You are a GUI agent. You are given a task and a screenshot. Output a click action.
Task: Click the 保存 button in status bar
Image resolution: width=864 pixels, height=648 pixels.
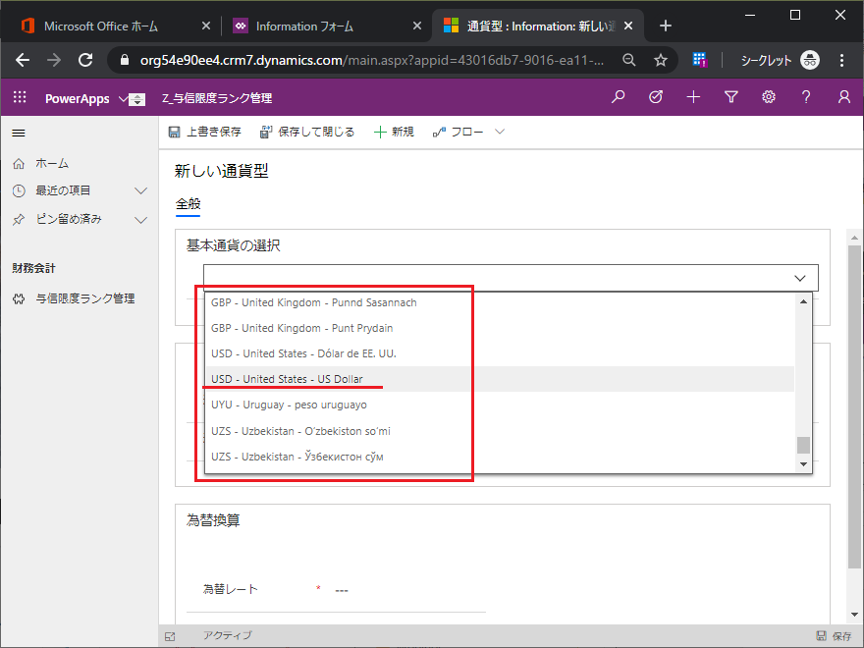click(x=835, y=636)
